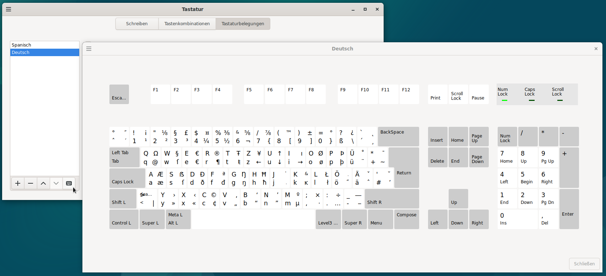606x276 pixels.
Task: Open the hamburger menu in Deutsch window
Action: pyautogui.click(x=89, y=49)
